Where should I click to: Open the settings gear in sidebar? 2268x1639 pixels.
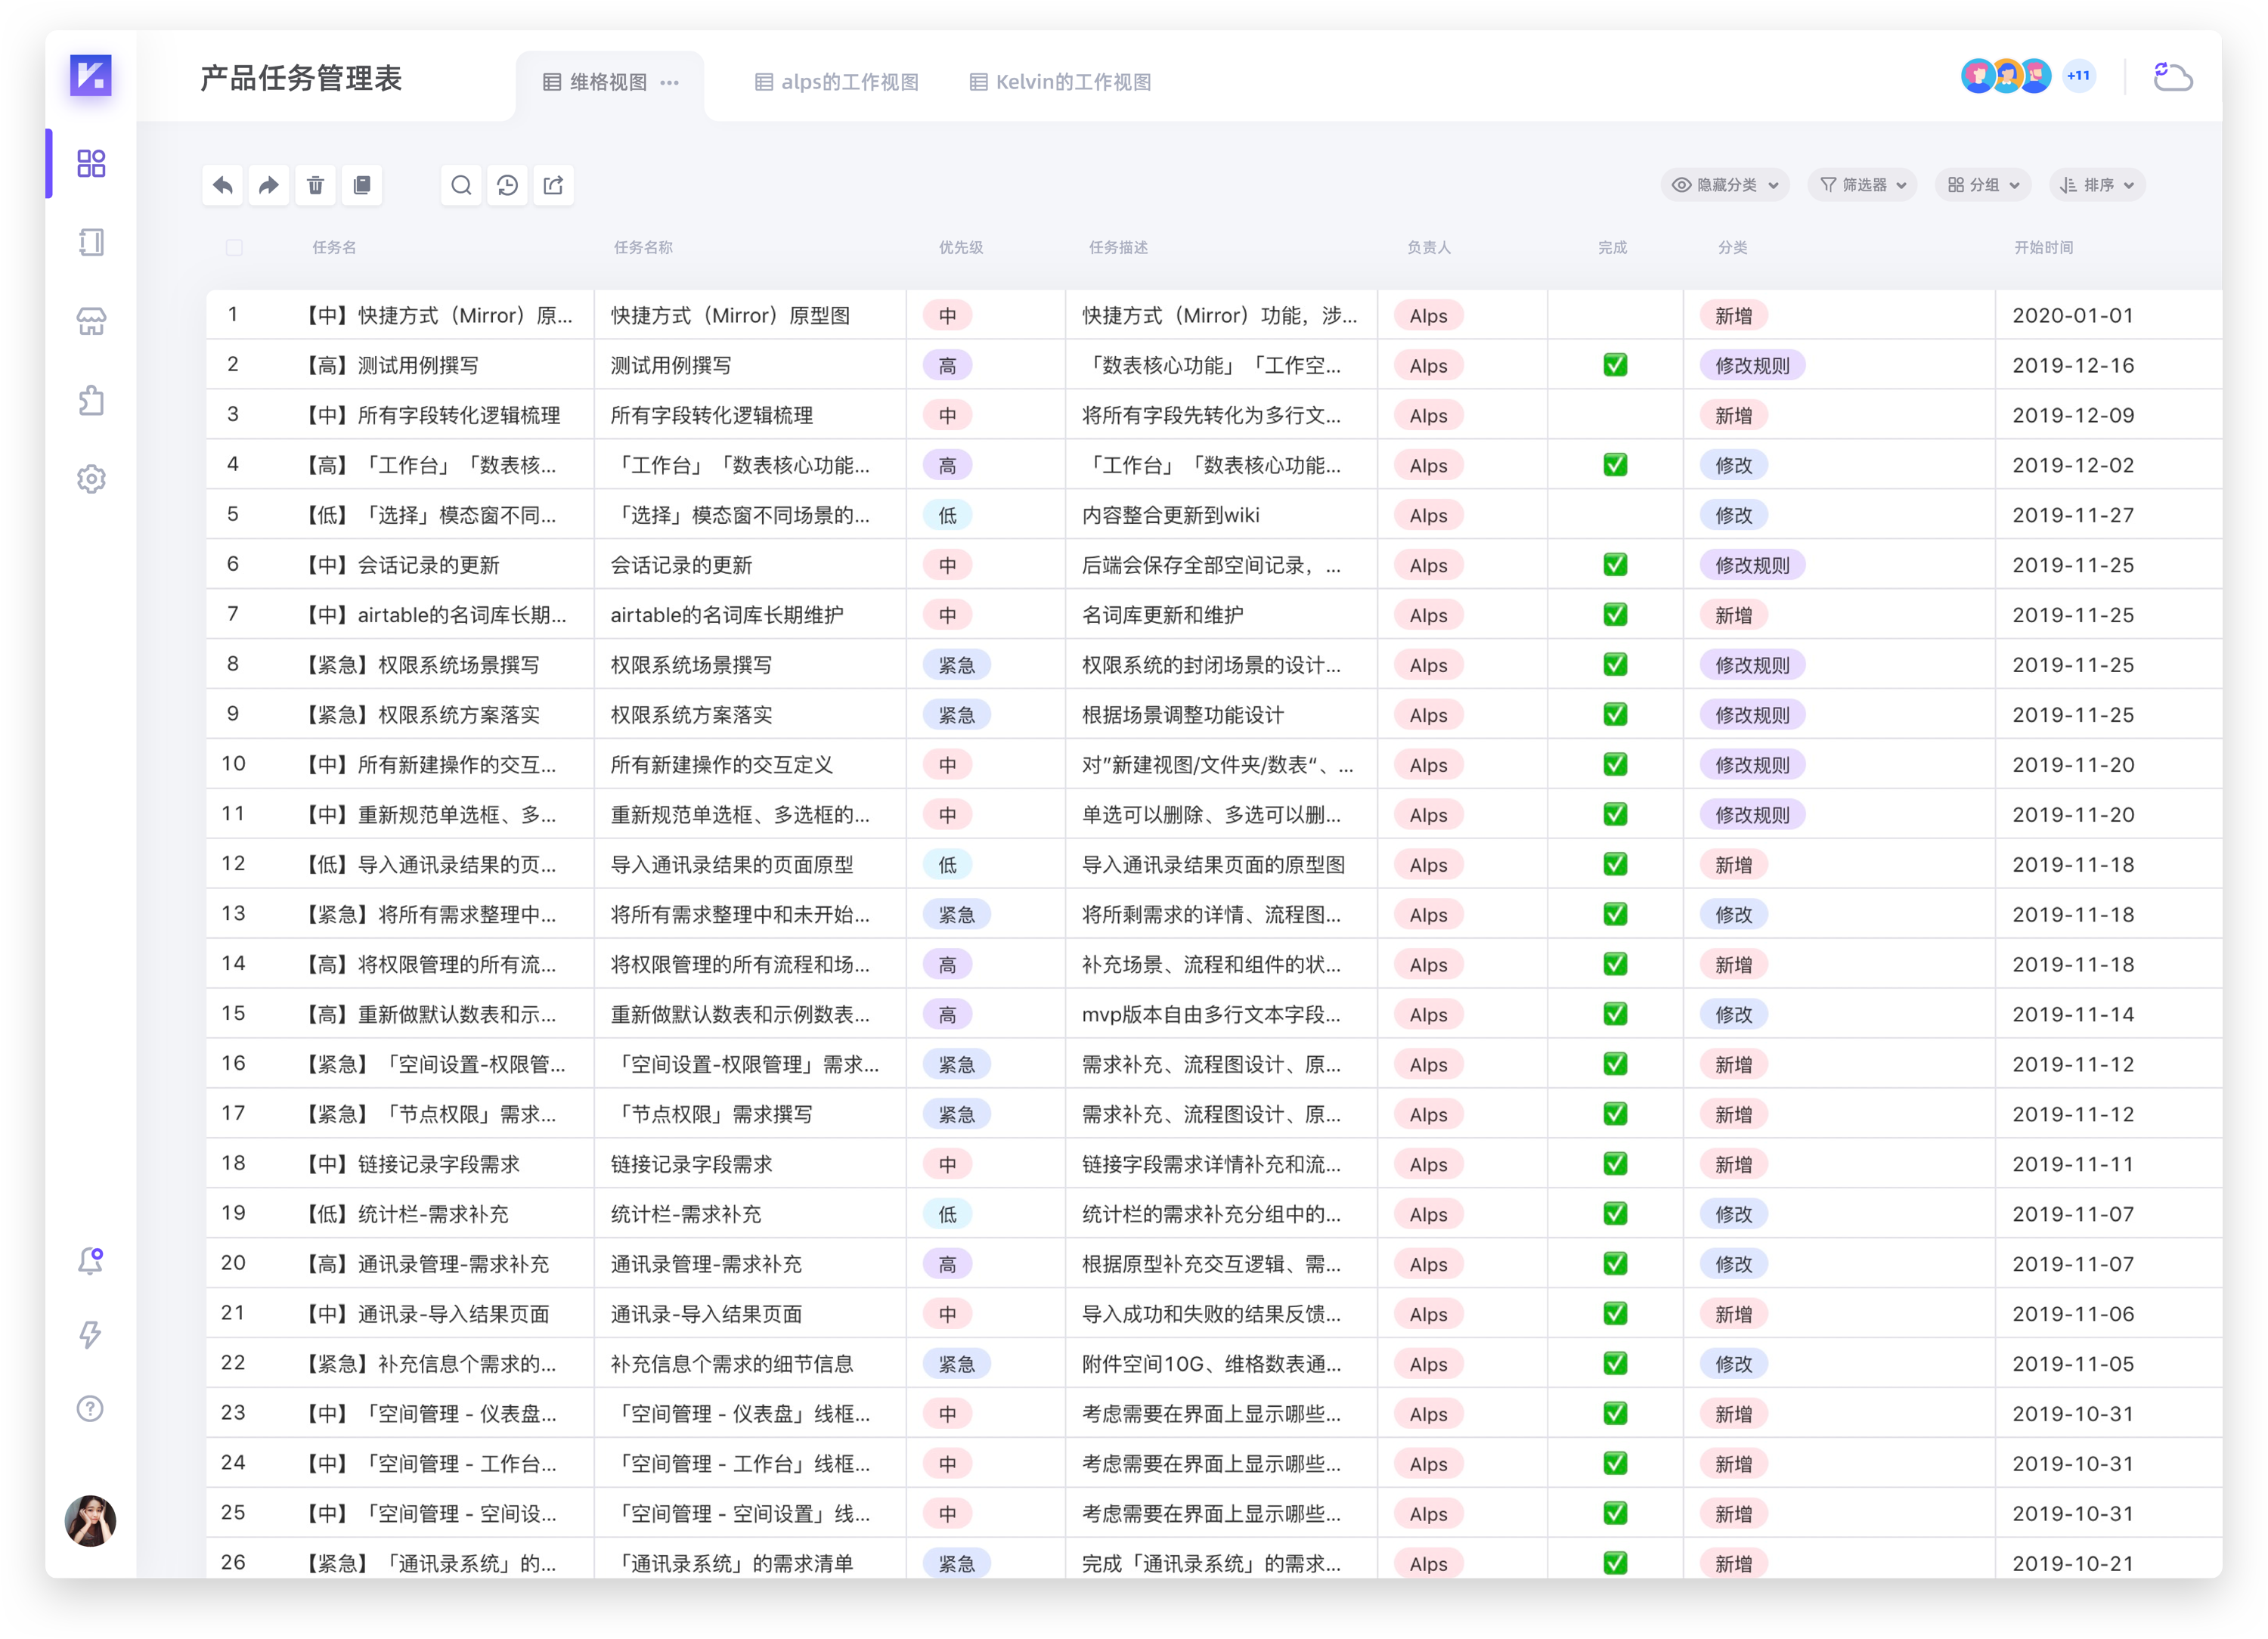point(91,479)
